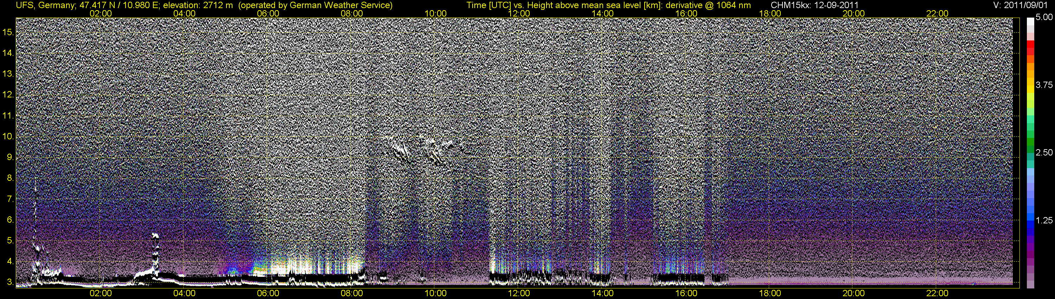
Task: Click the '12.' km height axis label
Action: coord(8,95)
